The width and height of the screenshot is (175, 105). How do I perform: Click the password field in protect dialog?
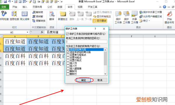87,42
